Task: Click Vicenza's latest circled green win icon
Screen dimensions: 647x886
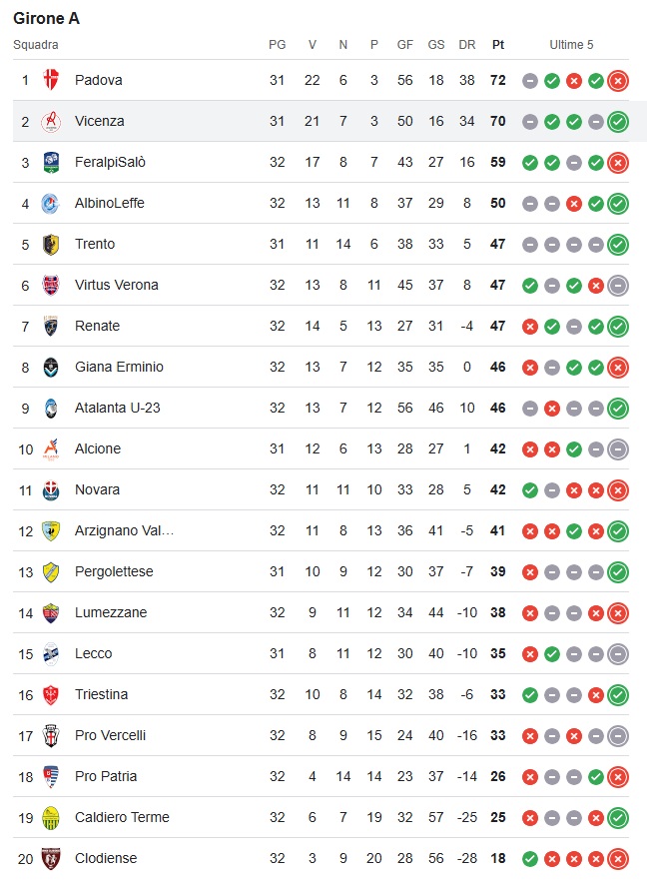Action: point(618,122)
